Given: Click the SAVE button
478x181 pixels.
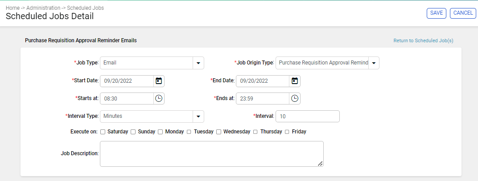Looking at the screenshot, I should tap(437, 13).
